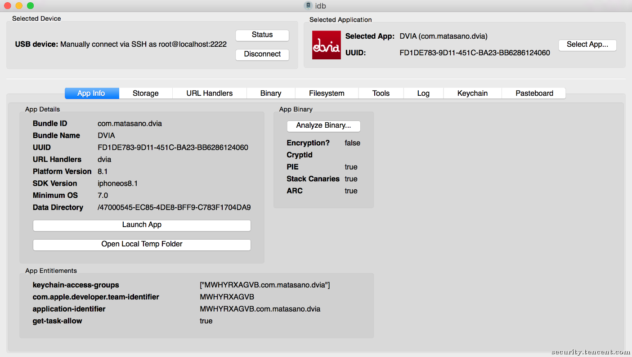Click the Stack Canaries value true
The width and height of the screenshot is (632, 357).
[x=351, y=179]
